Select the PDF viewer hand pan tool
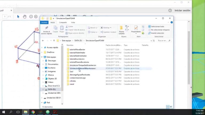This screenshot has height=115, width=205. 25,17
